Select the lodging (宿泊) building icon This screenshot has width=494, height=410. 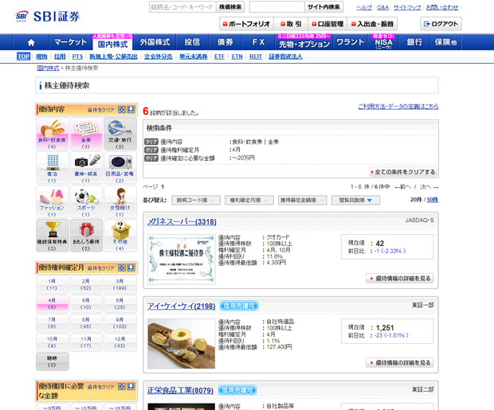point(53,167)
